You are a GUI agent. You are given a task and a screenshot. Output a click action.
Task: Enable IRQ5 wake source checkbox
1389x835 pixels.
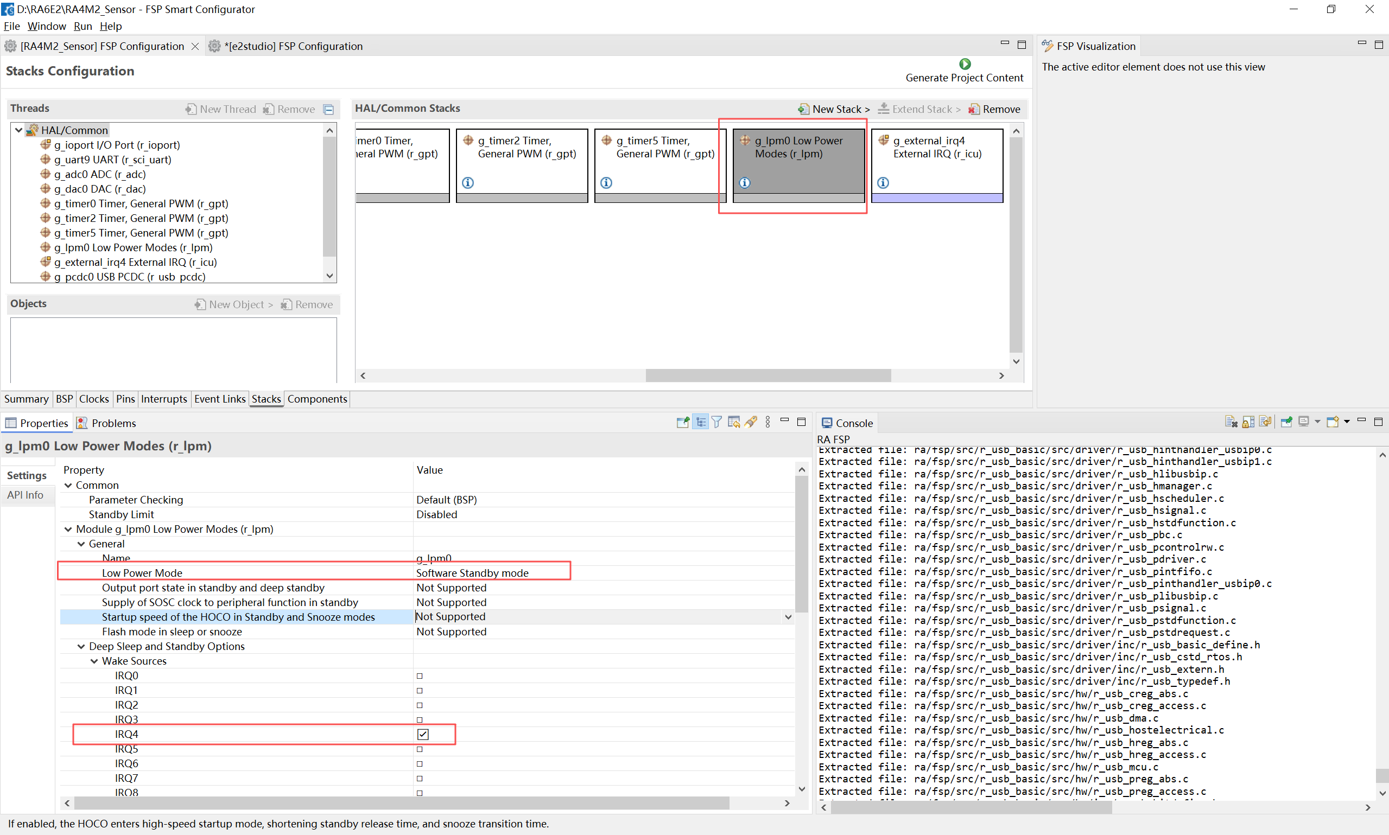click(419, 748)
